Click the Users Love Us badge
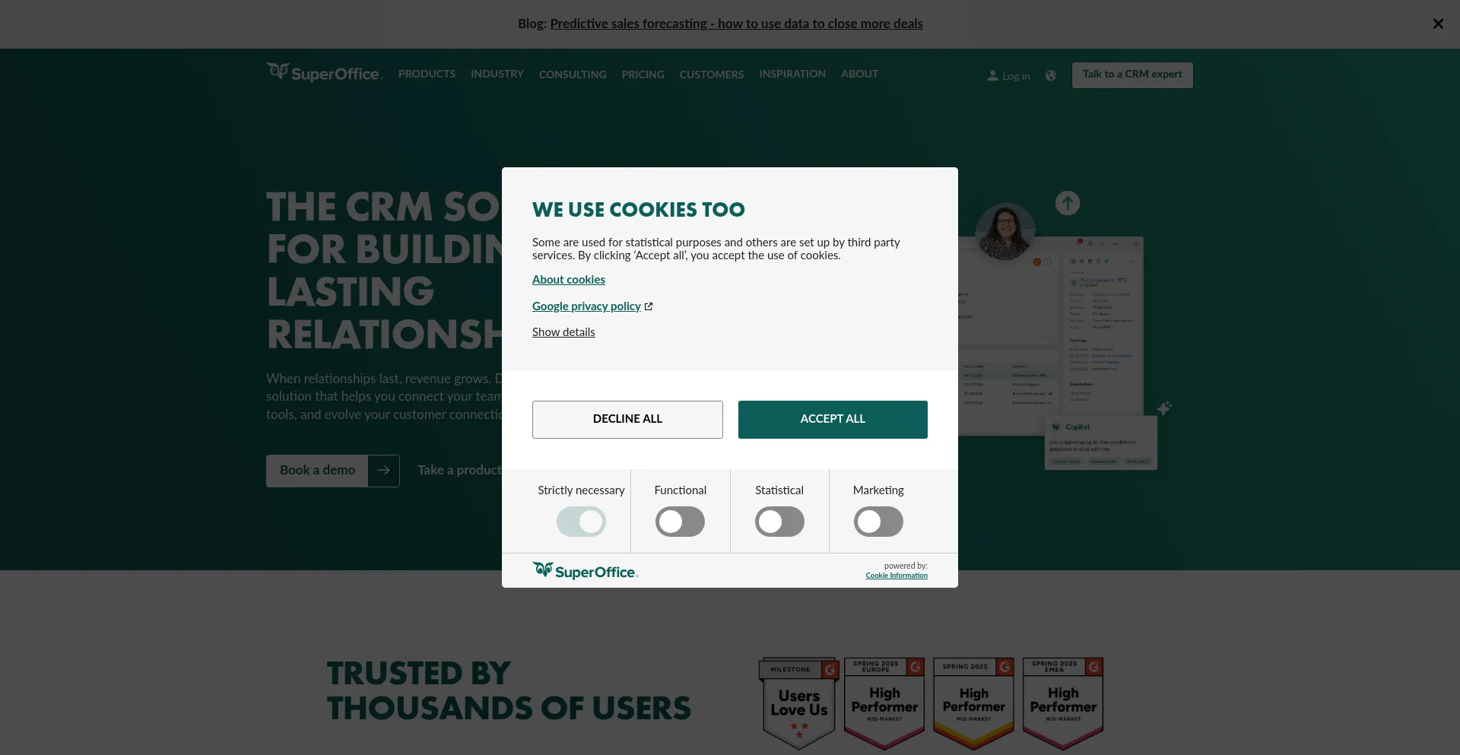This screenshot has width=1460, height=755. pyautogui.click(x=798, y=703)
